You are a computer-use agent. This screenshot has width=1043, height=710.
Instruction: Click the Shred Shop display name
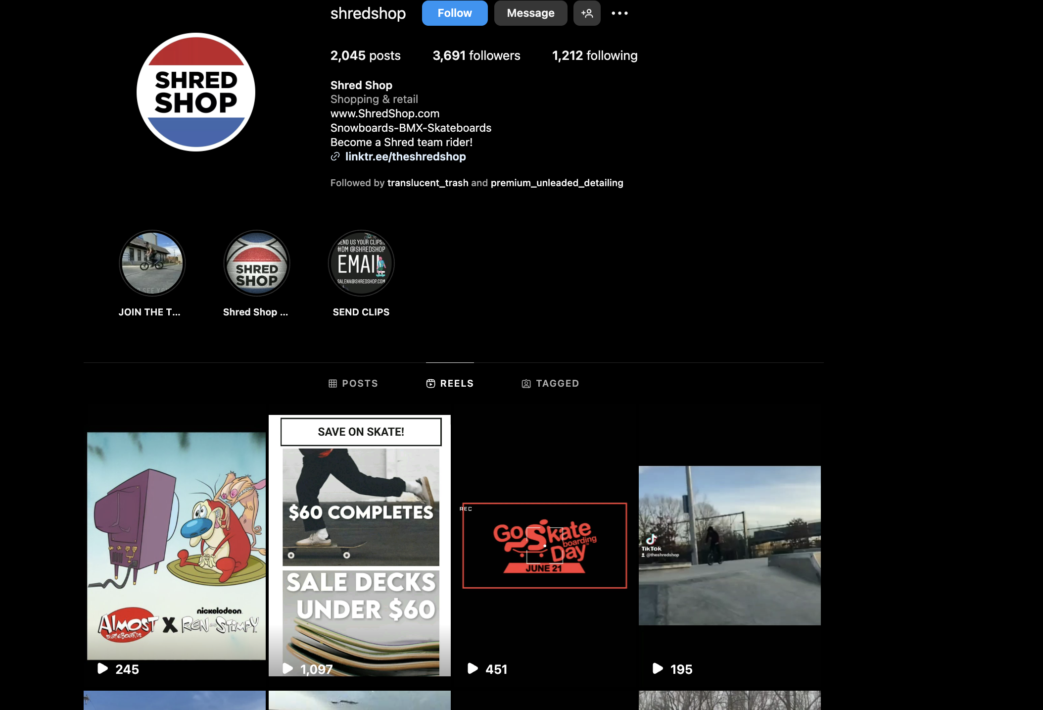click(x=361, y=85)
